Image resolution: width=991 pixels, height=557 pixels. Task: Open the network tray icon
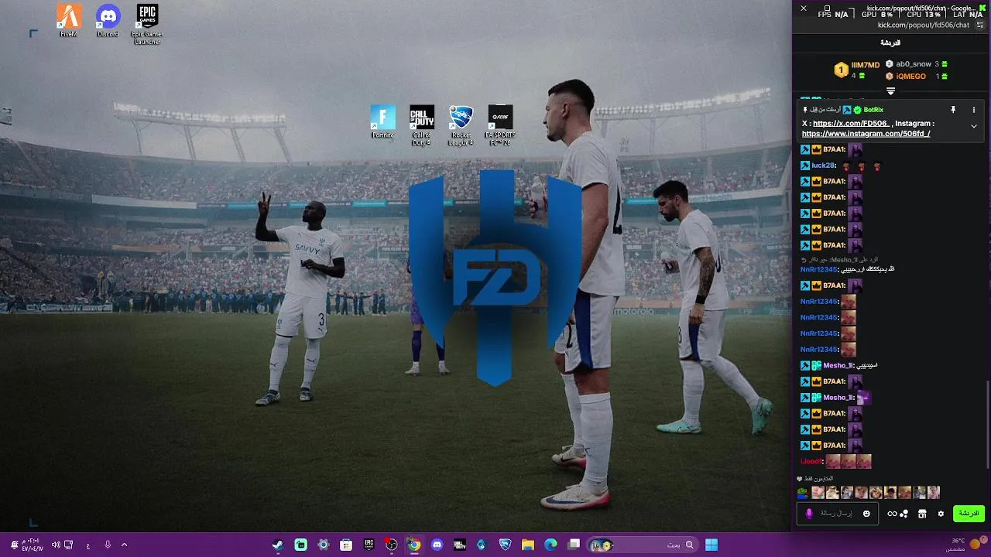[x=69, y=545]
